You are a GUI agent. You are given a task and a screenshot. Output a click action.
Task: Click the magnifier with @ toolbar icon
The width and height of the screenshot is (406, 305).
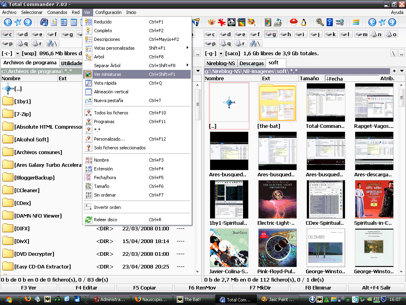(320, 22)
